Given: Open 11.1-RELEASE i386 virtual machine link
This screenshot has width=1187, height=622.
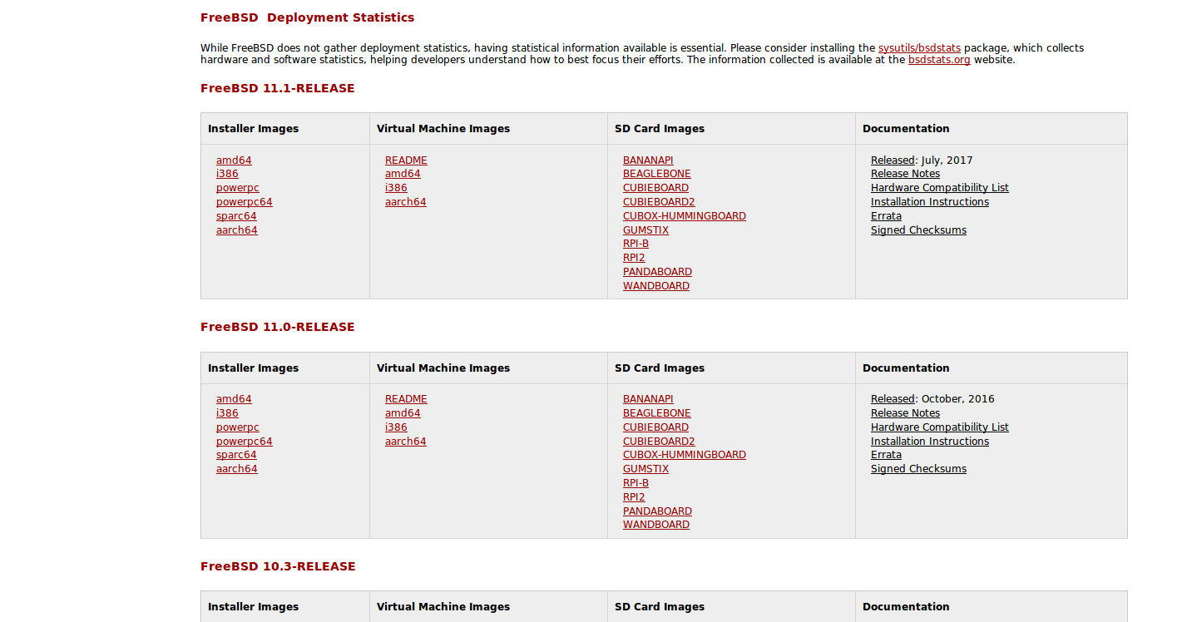Looking at the screenshot, I should (x=396, y=188).
